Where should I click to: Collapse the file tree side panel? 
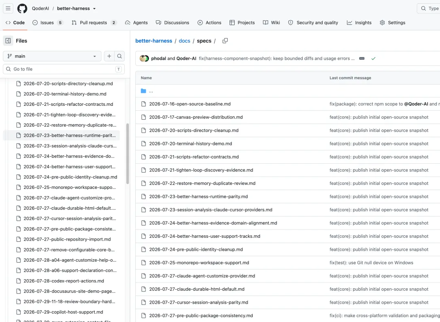[x=8, y=41]
